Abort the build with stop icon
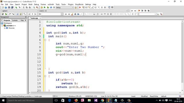 54,7
